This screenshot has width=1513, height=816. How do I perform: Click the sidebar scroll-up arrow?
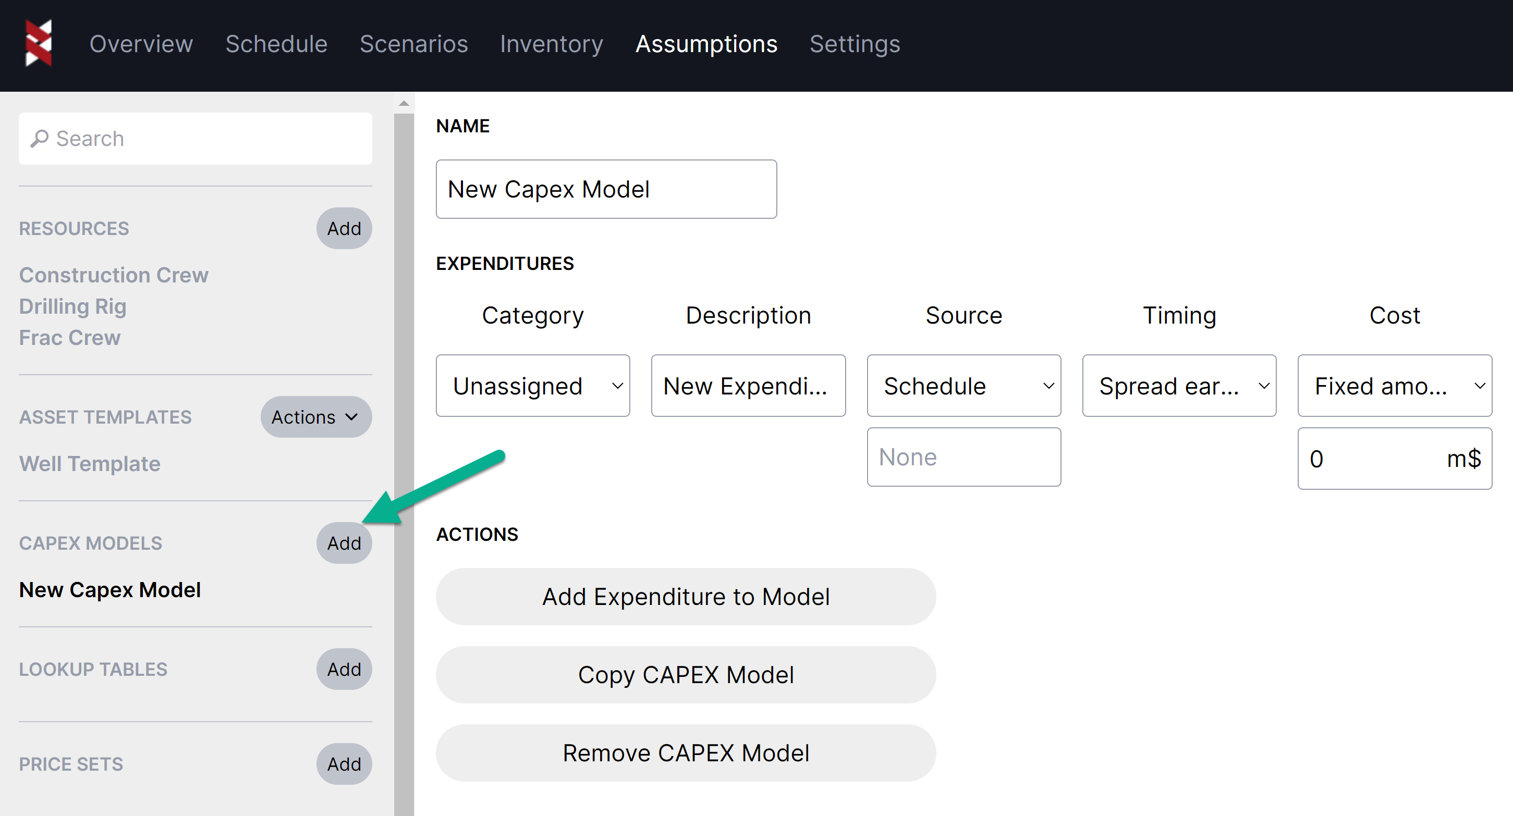pos(404,103)
